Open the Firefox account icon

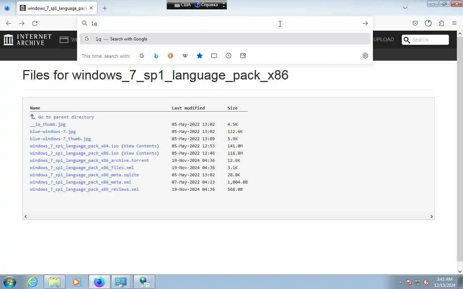(x=428, y=23)
